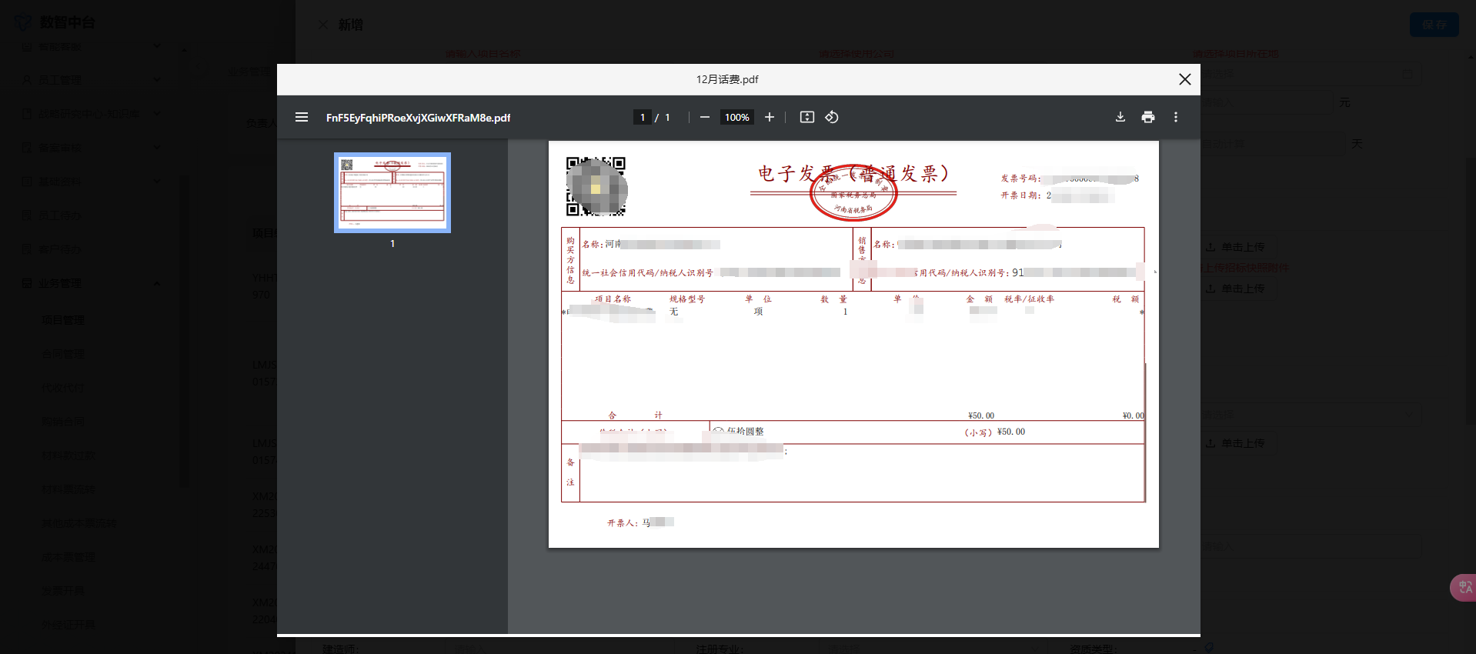The image size is (1476, 654).
Task: Click the first 单击上传 upload button
Action: pos(1235,247)
